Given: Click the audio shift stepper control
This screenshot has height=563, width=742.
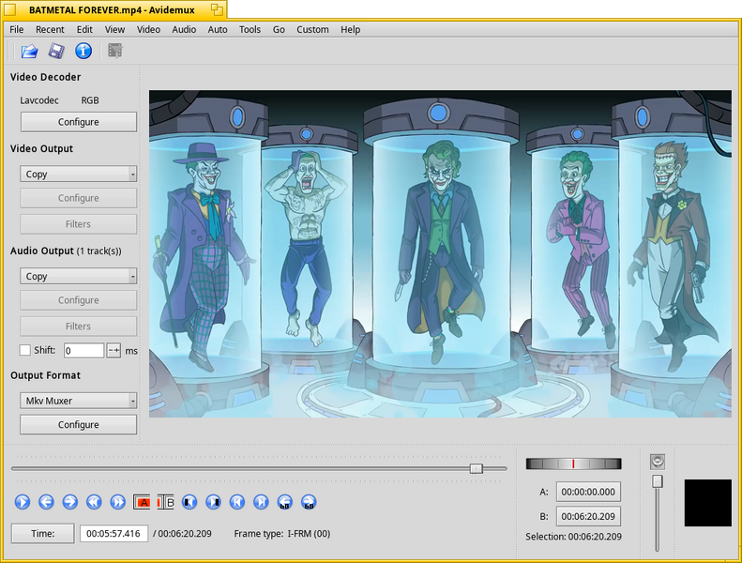Looking at the screenshot, I should pyautogui.click(x=114, y=350).
